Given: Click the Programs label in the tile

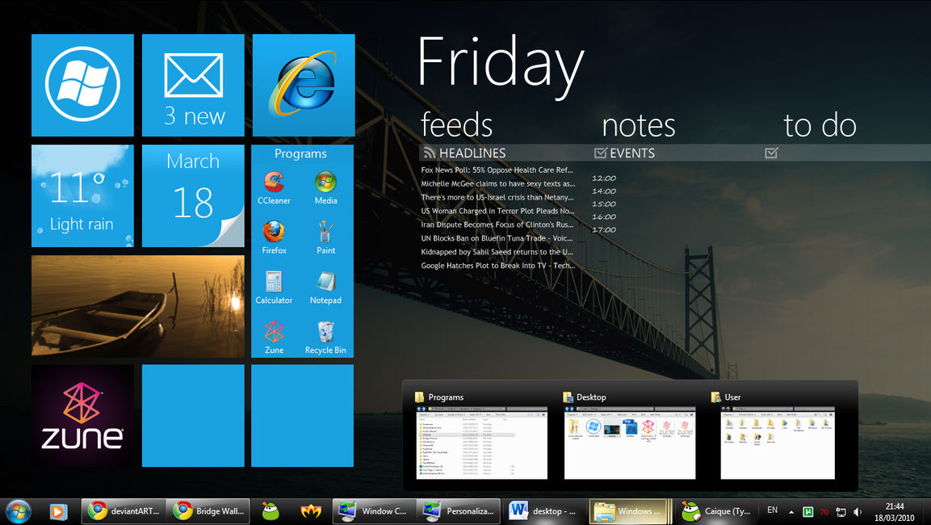Looking at the screenshot, I should (300, 153).
